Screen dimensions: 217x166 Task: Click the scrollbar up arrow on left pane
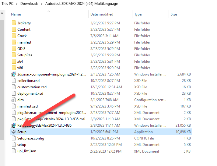coord(2,13)
